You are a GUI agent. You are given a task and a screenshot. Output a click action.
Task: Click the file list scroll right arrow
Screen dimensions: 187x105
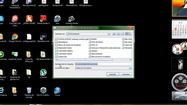click(131, 60)
